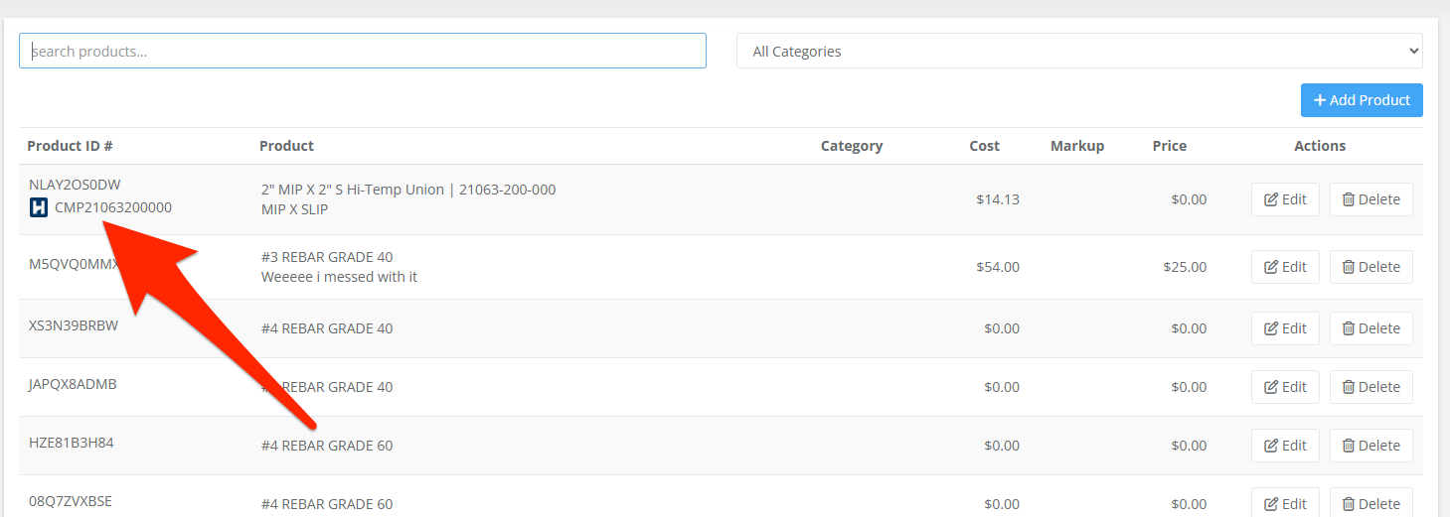Viewport: 1450px width, 517px height.
Task: Click the #4 REBAR GRADE 60 name in HZE81B3H84 row
Action: pos(327,446)
